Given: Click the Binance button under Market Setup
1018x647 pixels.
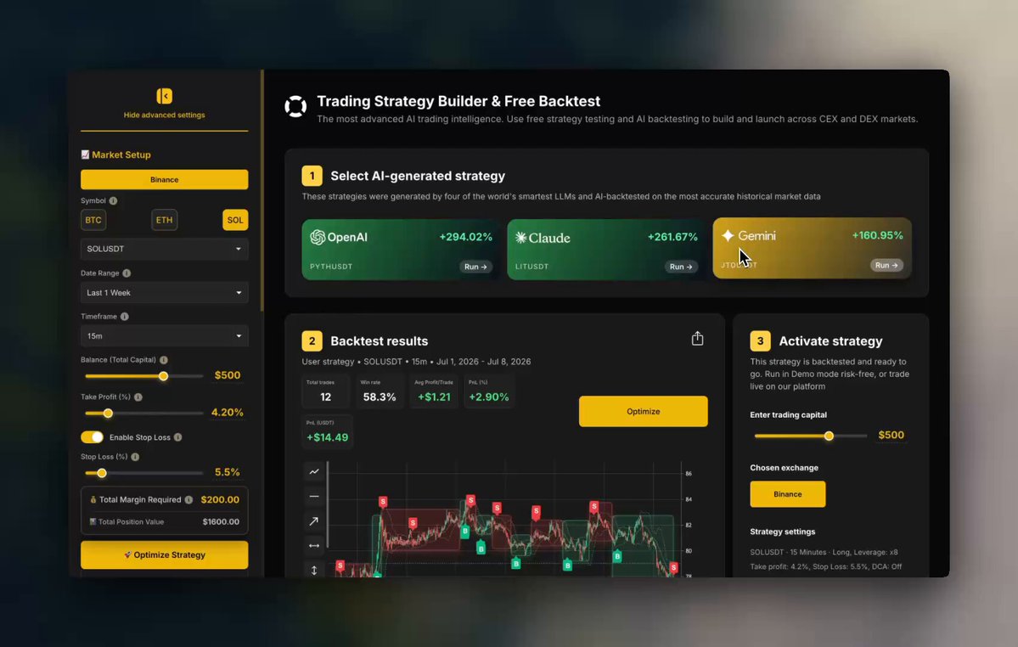Looking at the screenshot, I should (x=164, y=180).
